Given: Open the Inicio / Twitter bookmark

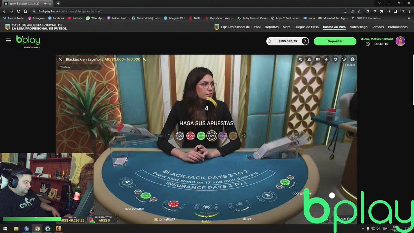Looking at the screenshot, I should pyautogui.click(x=14, y=18).
